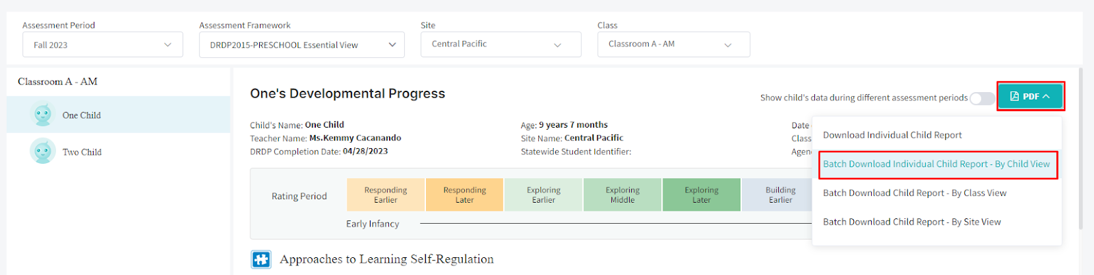
Task: Select Batch Download Child Report - By Class View
Action: point(914,193)
